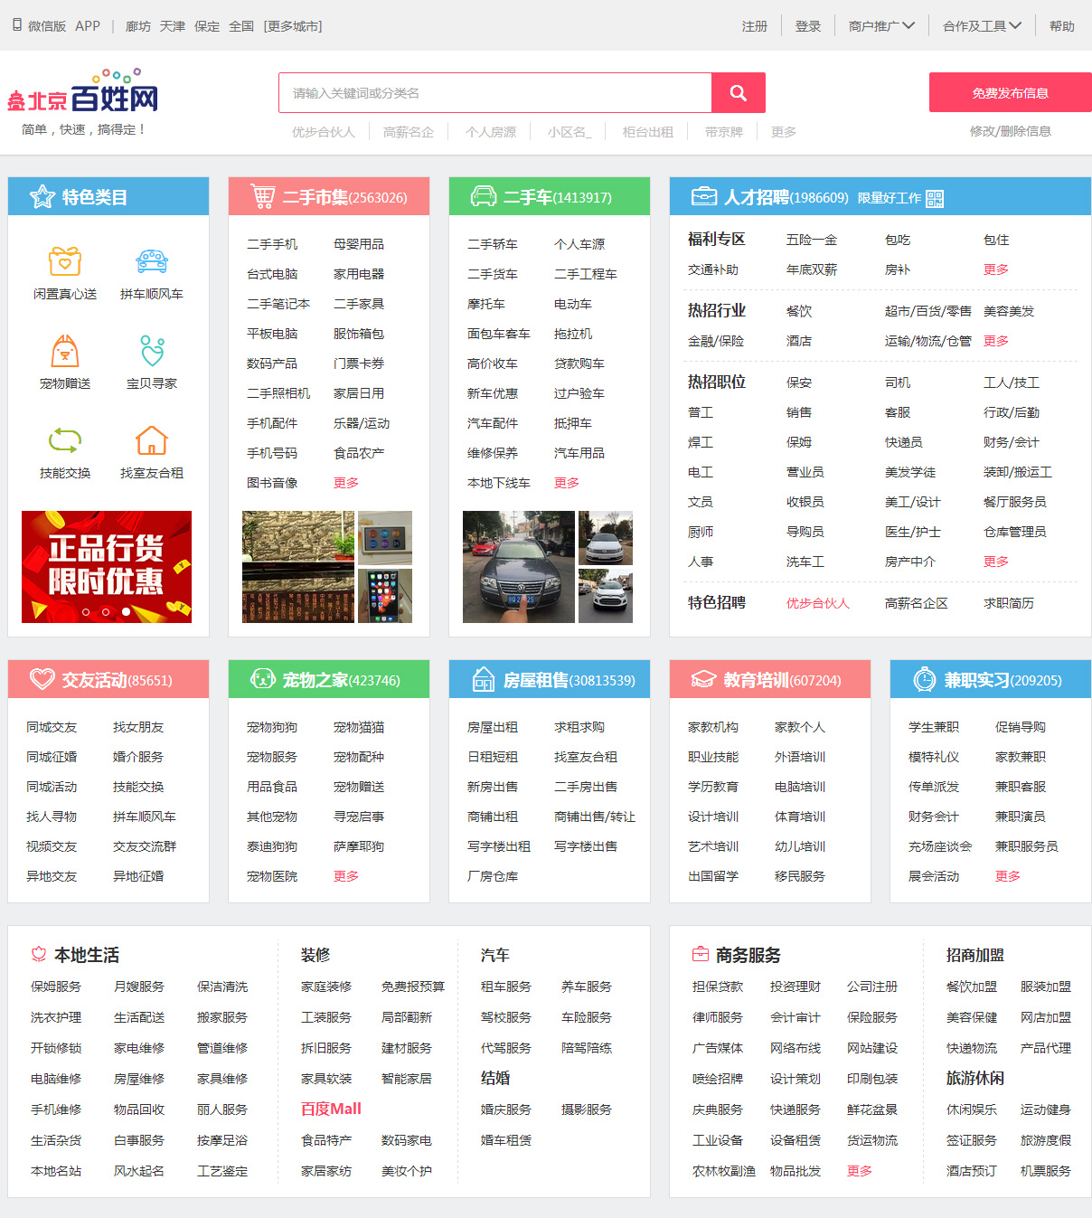Image resolution: width=1092 pixels, height=1218 pixels.
Task: Open the 闲置真心送 gift icon
Action: click(x=65, y=261)
